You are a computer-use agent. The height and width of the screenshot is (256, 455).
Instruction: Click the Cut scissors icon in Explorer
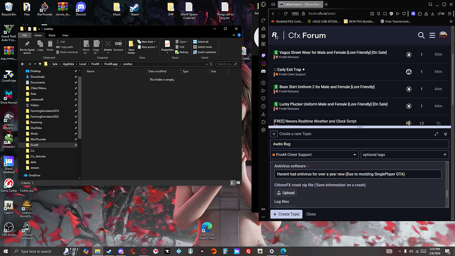tap(58, 42)
